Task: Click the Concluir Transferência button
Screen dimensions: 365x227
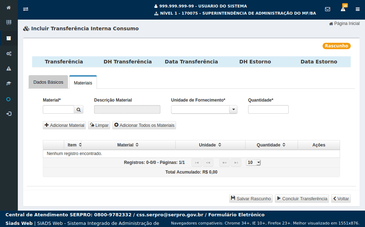Action: tap(302, 198)
